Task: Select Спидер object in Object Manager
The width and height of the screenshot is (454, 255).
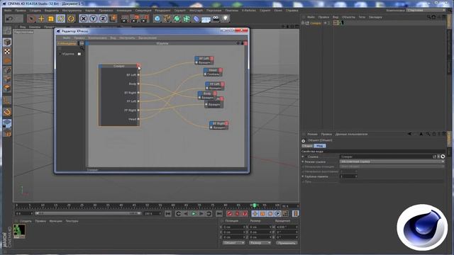Action: pos(315,23)
